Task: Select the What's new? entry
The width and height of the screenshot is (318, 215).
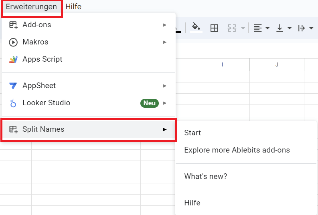Action: 205,177
